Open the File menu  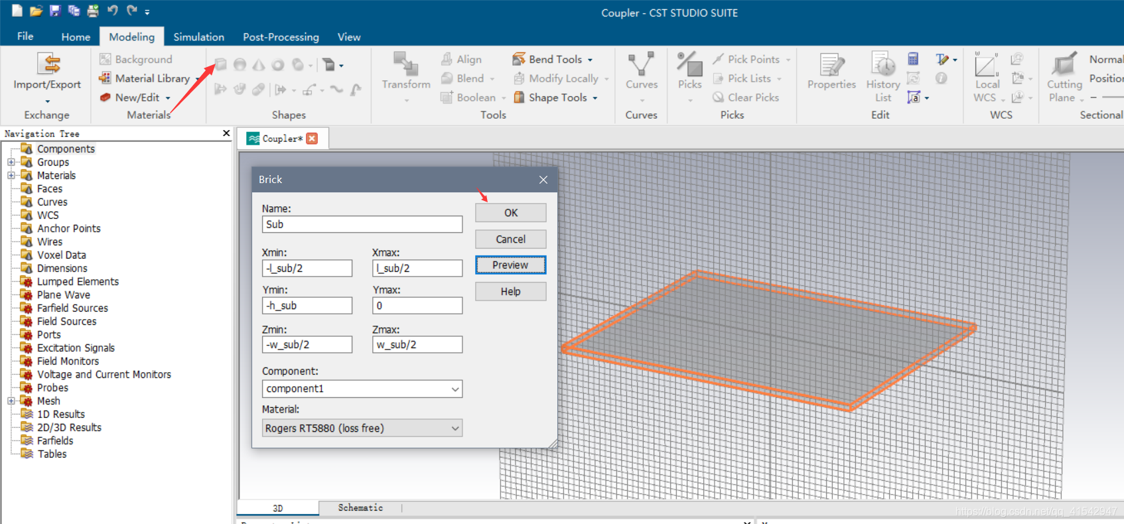[x=25, y=36]
